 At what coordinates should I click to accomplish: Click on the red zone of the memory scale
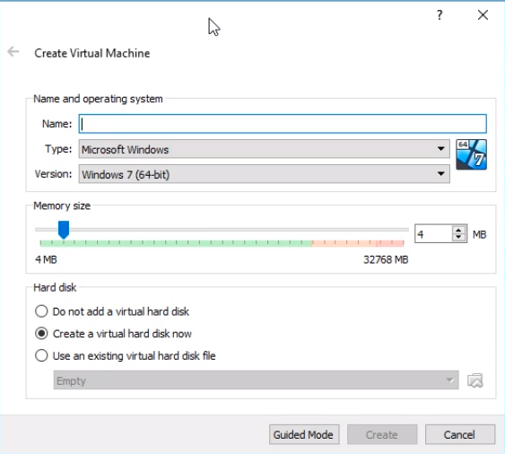(358, 243)
